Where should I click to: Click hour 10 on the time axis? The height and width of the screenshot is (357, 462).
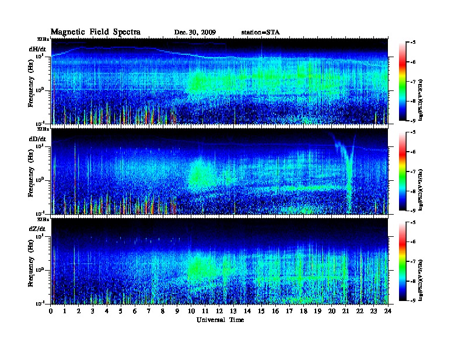pyautogui.click(x=191, y=311)
